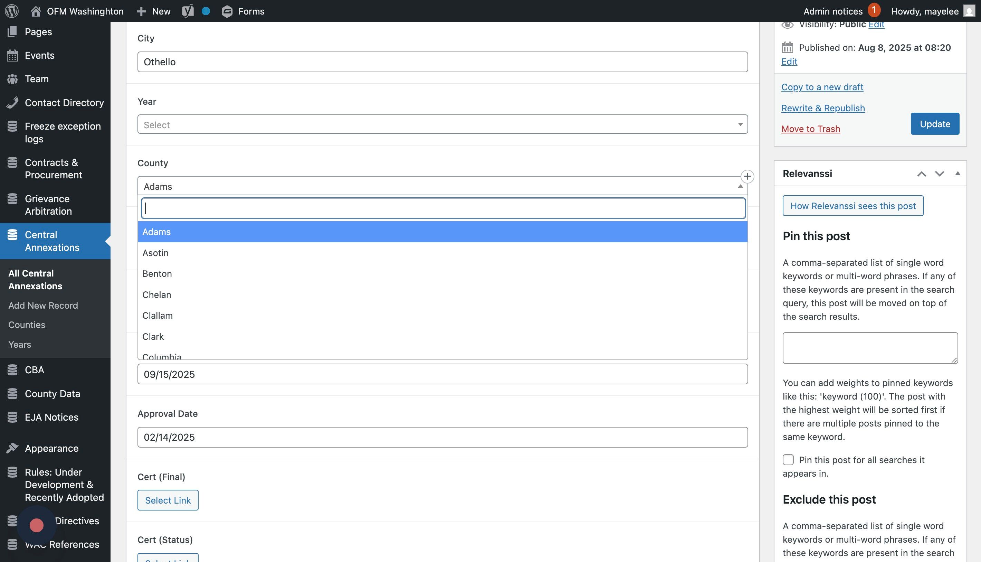The height and width of the screenshot is (562, 981).
Task: Open the Yoast SEO toolbar icon
Action: [x=188, y=11]
